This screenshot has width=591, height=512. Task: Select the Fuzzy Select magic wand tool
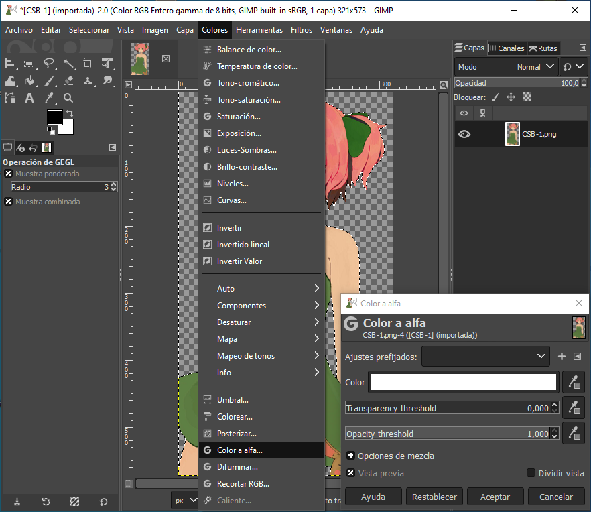pos(68,64)
